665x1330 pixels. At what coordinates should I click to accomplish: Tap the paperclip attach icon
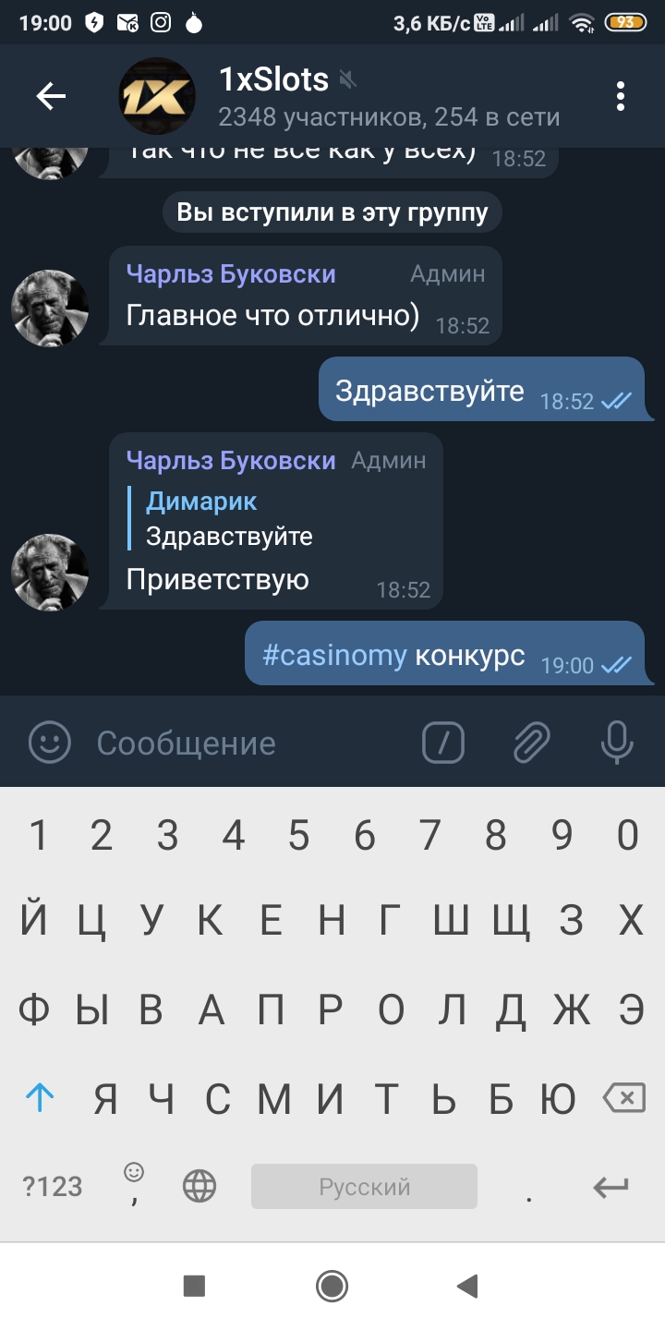531,742
